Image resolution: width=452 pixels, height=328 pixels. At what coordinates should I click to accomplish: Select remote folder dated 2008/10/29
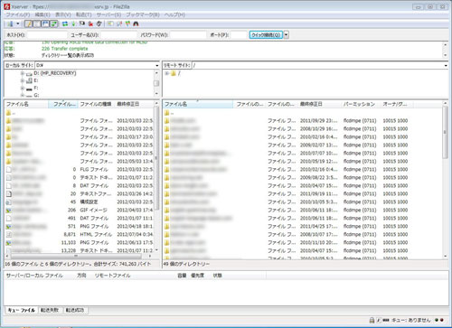[x=303, y=128]
